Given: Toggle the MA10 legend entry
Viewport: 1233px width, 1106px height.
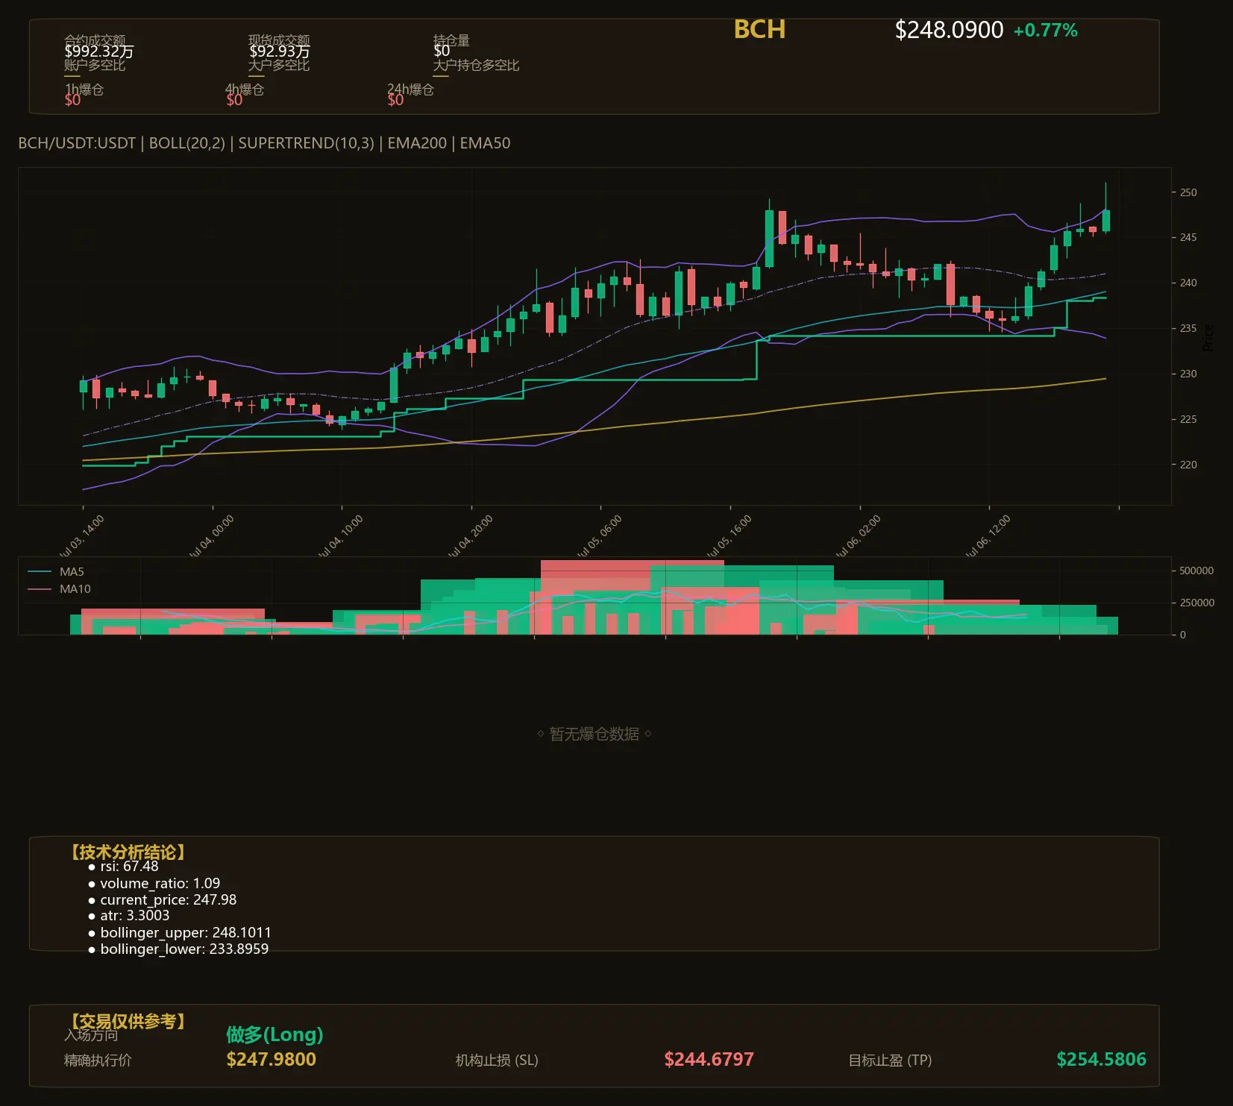Looking at the screenshot, I should 59,589.
